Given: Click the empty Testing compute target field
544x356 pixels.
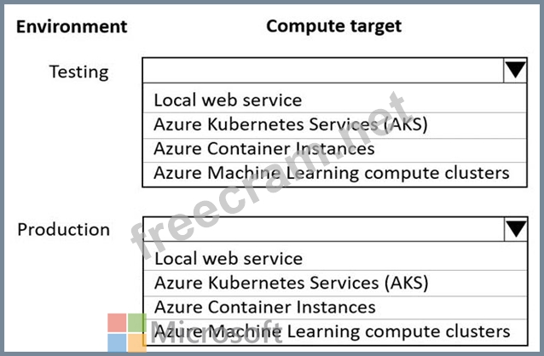Looking at the screenshot, I should click(x=322, y=70).
